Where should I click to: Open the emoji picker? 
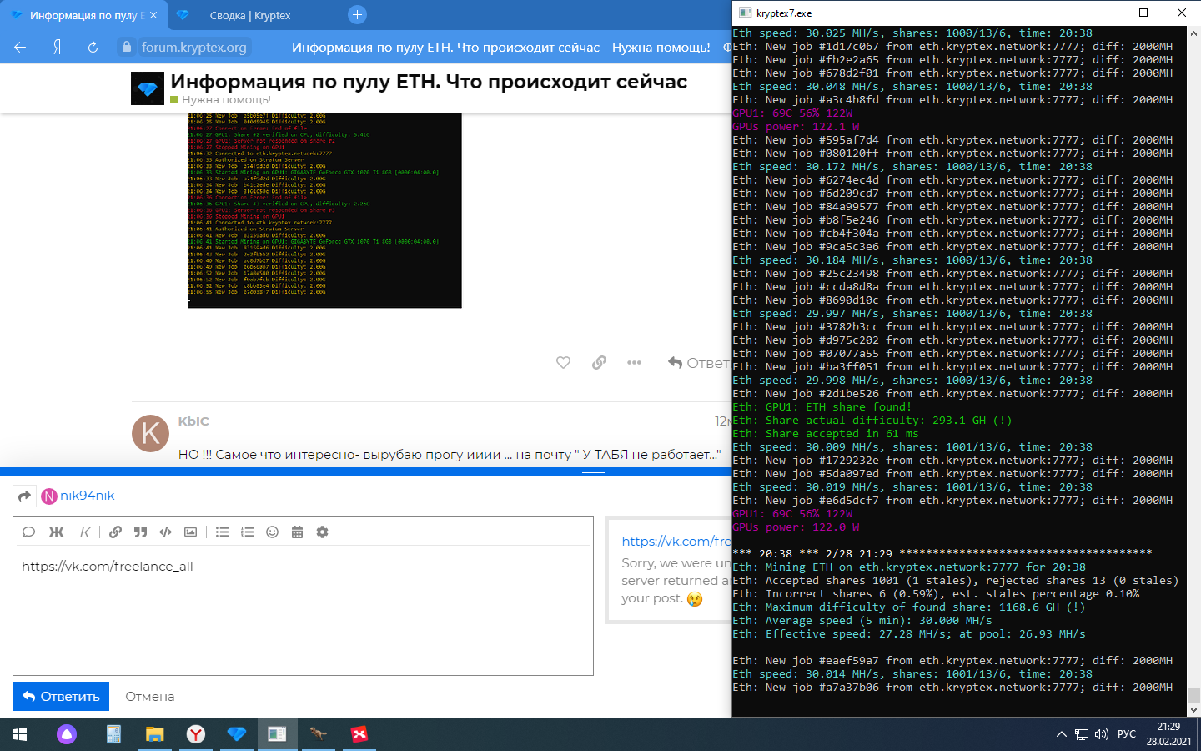(x=272, y=532)
